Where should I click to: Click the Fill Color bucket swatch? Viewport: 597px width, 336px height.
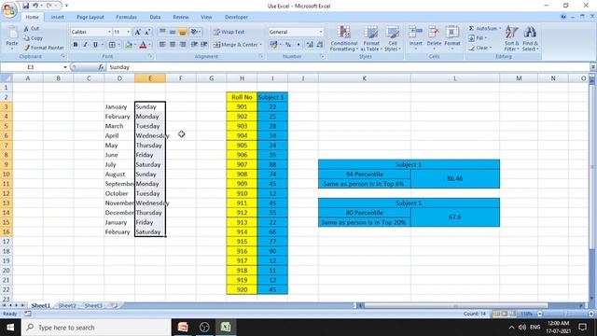point(129,45)
